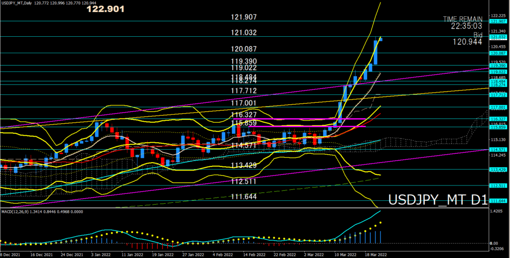
Task: Click the Bid label
Action: (478, 35)
